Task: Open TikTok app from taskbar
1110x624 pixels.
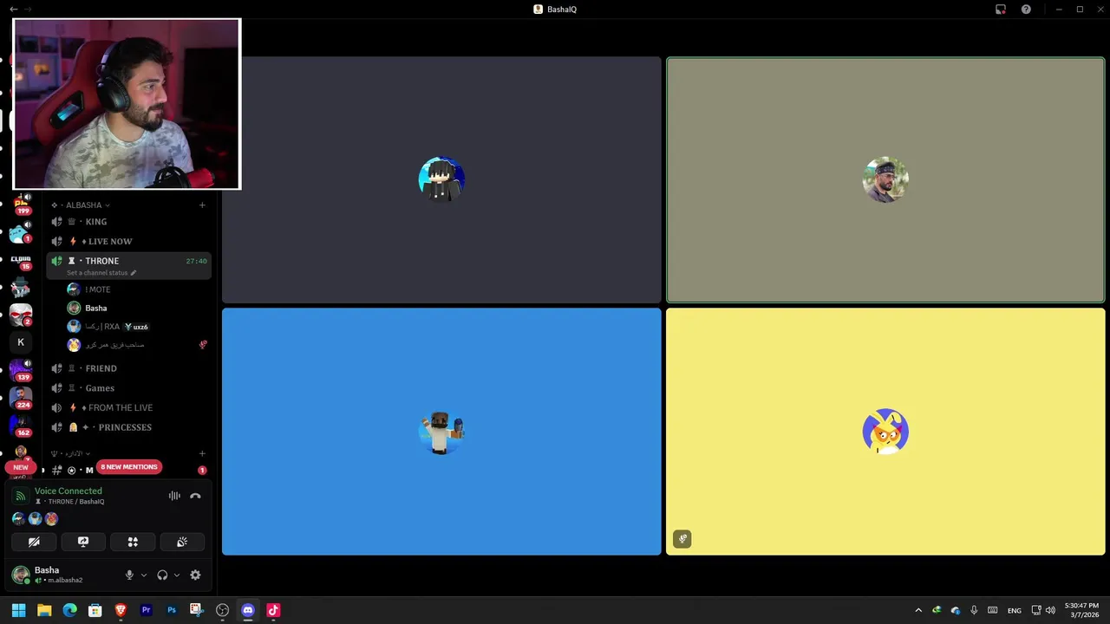Action: tap(273, 610)
